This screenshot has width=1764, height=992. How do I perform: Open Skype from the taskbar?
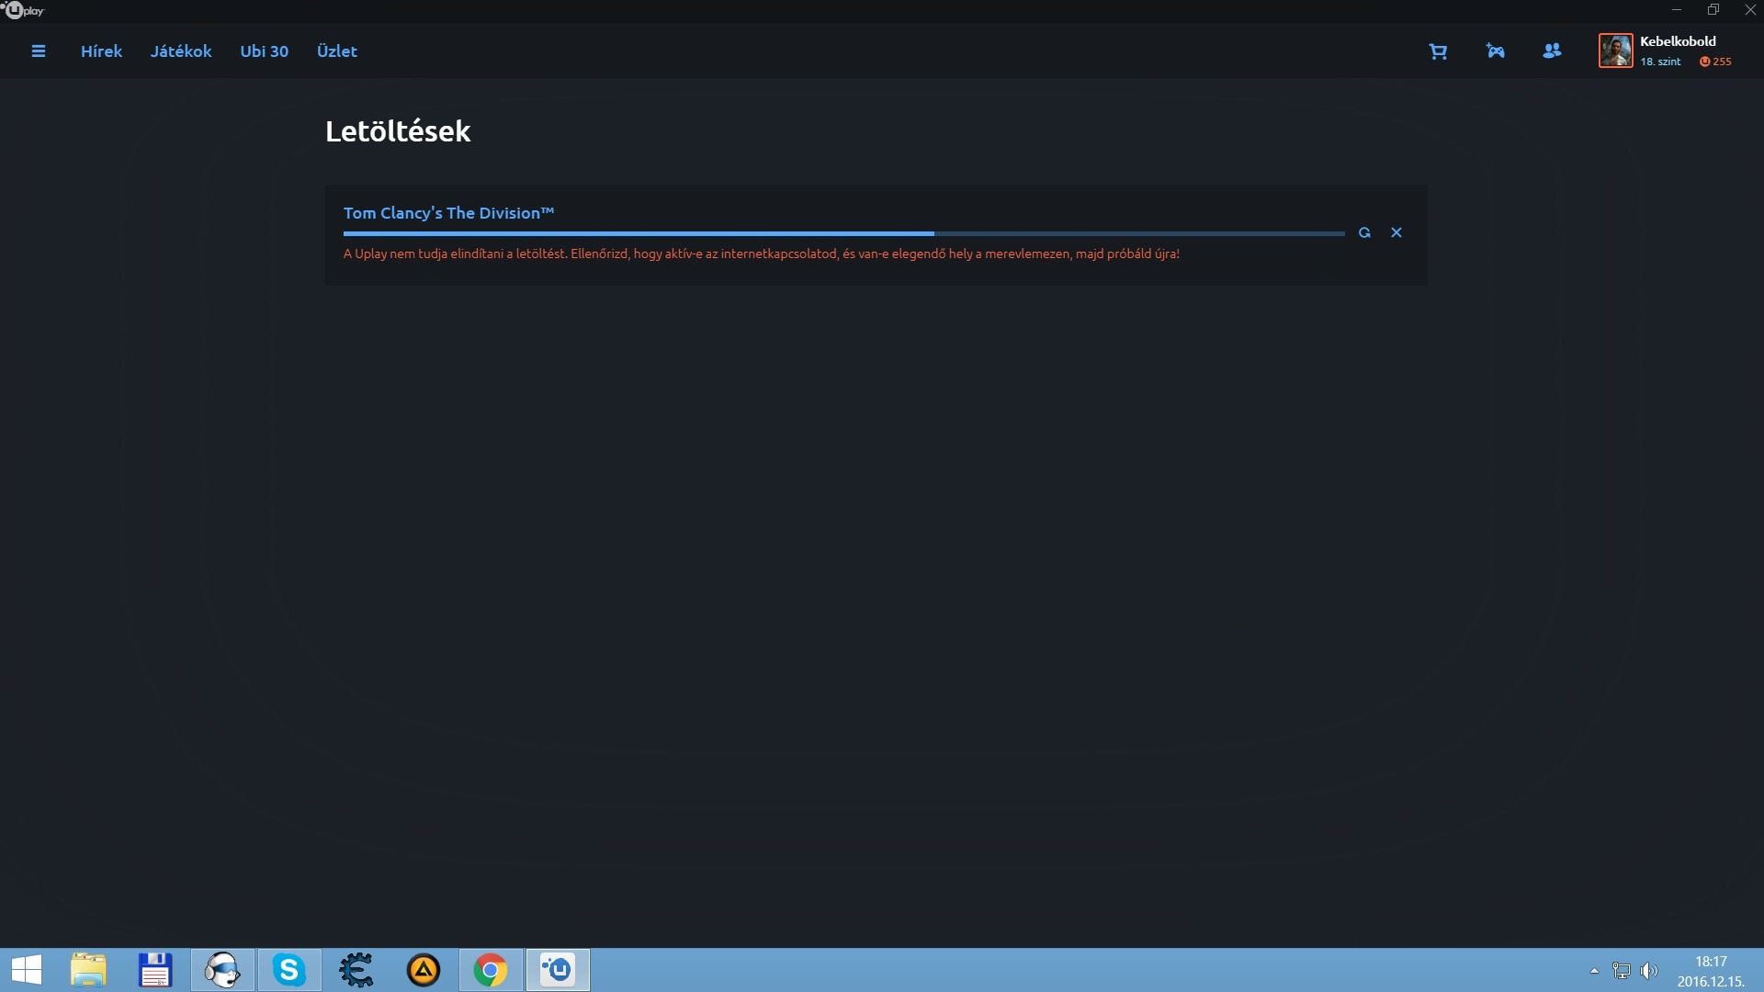289,970
